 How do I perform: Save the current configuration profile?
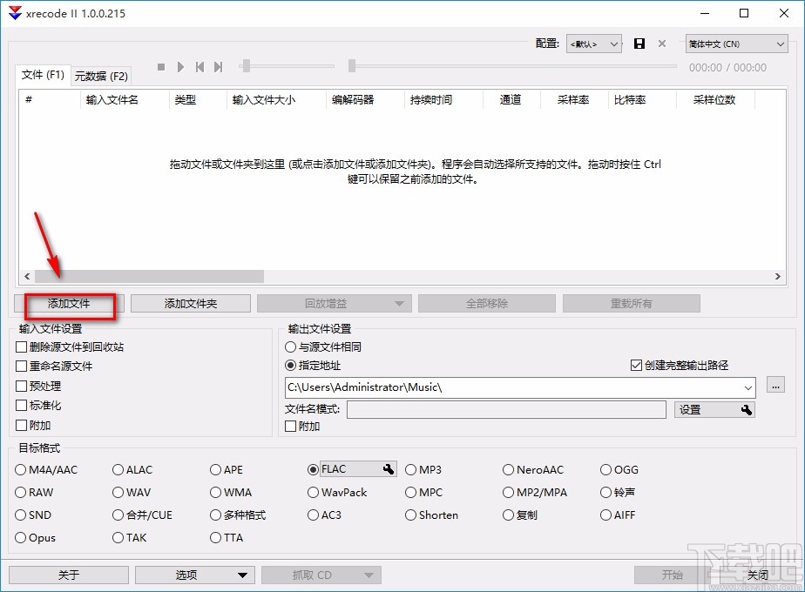[x=640, y=43]
